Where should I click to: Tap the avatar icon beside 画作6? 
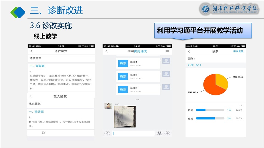pos(166,87)
